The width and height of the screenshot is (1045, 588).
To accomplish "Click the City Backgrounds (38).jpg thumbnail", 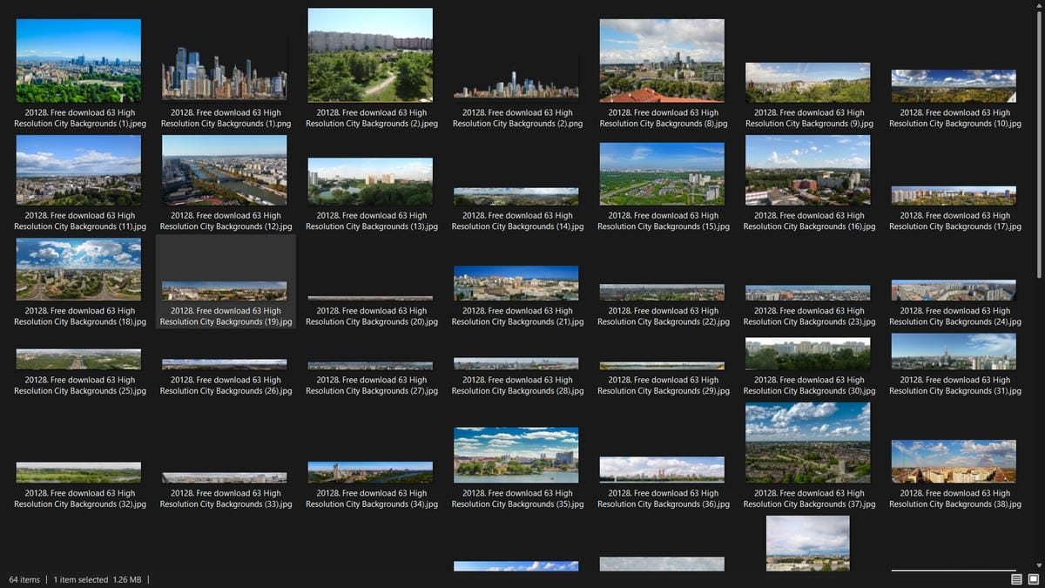I will pos(954,461).
